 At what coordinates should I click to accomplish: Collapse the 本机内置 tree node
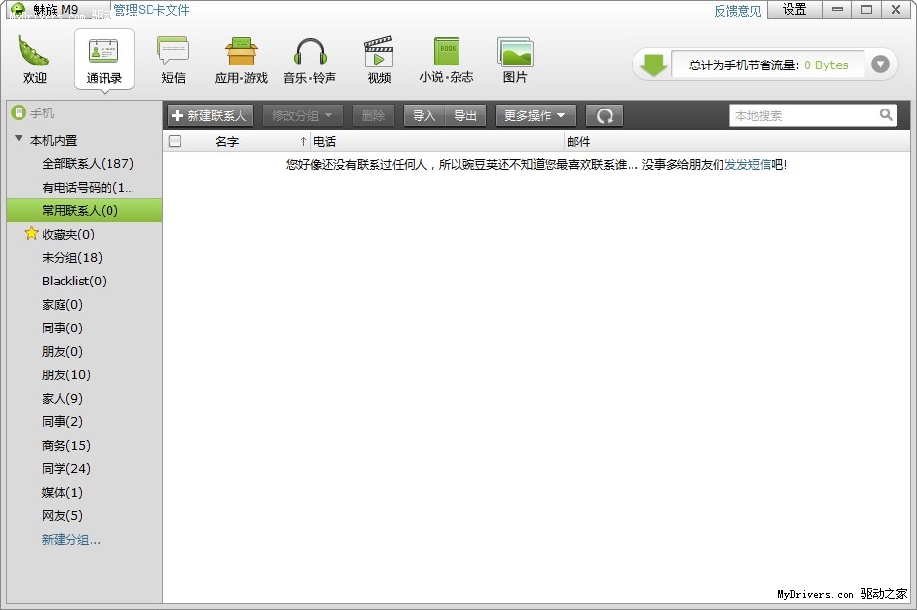pyautogui.click(x=19, y=139)
